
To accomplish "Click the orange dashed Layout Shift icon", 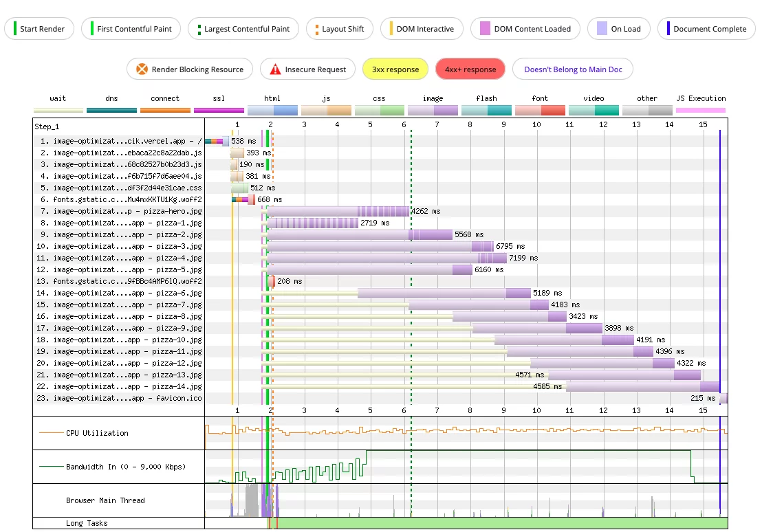I will pyautogui.click(x=317, y=29).
